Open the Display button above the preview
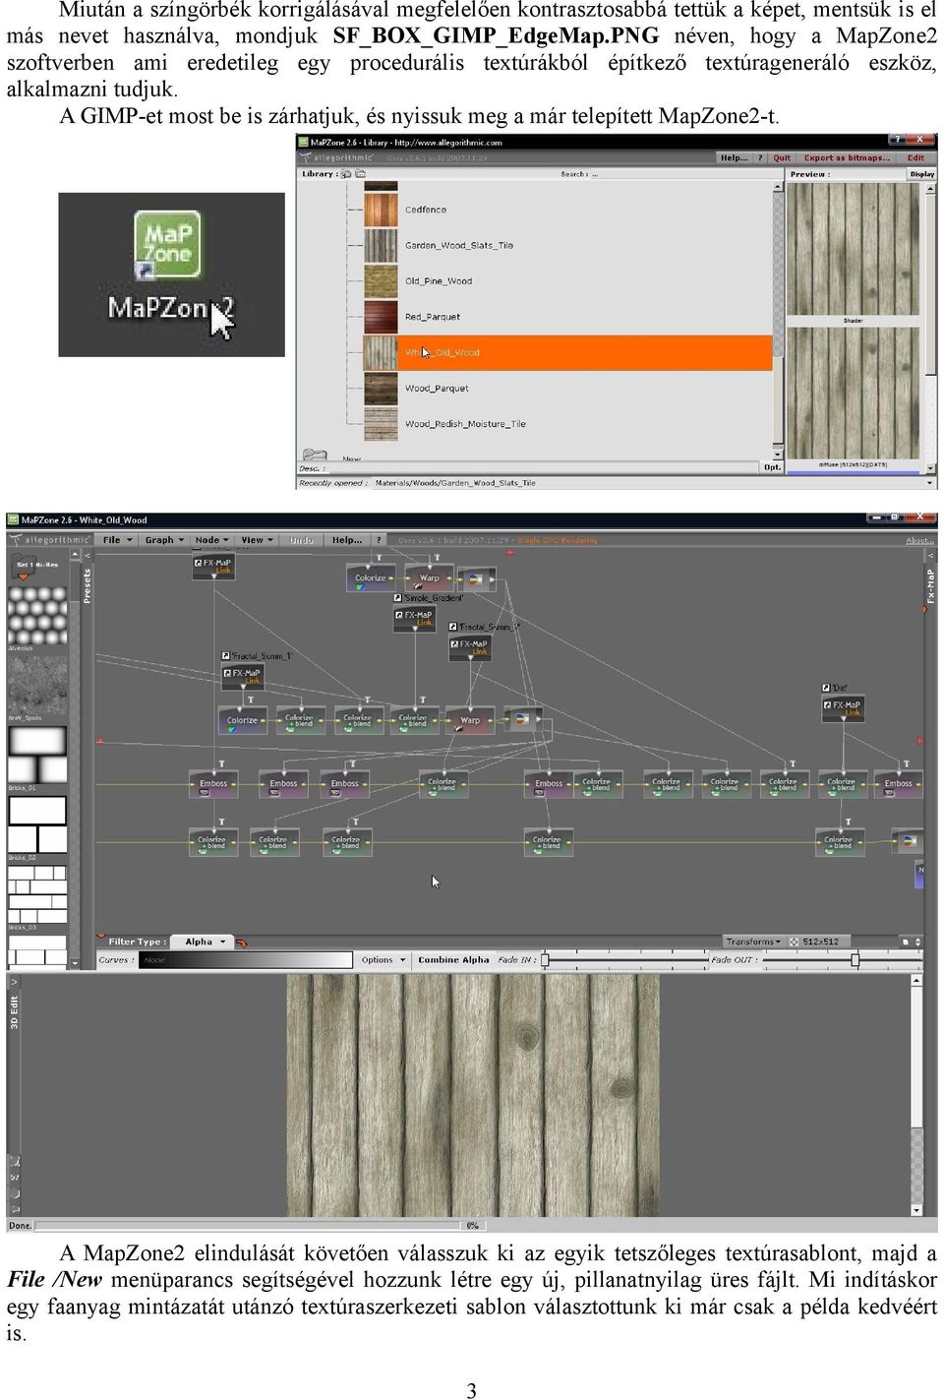944x1400 pixels. pyautogui.click(x=921, y=174)
